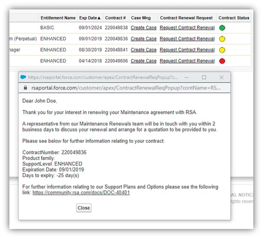The width and height of the screenshot is (263, 239).
Task: Click the yellow status dot for contract 220049841
Action: pos(222,50)
